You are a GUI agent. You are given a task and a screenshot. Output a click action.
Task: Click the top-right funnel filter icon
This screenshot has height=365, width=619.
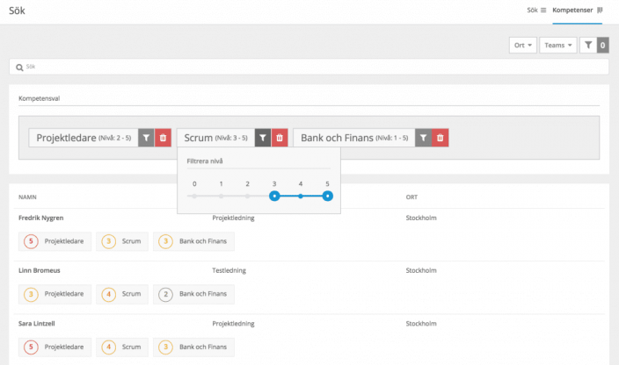(588, 45)
